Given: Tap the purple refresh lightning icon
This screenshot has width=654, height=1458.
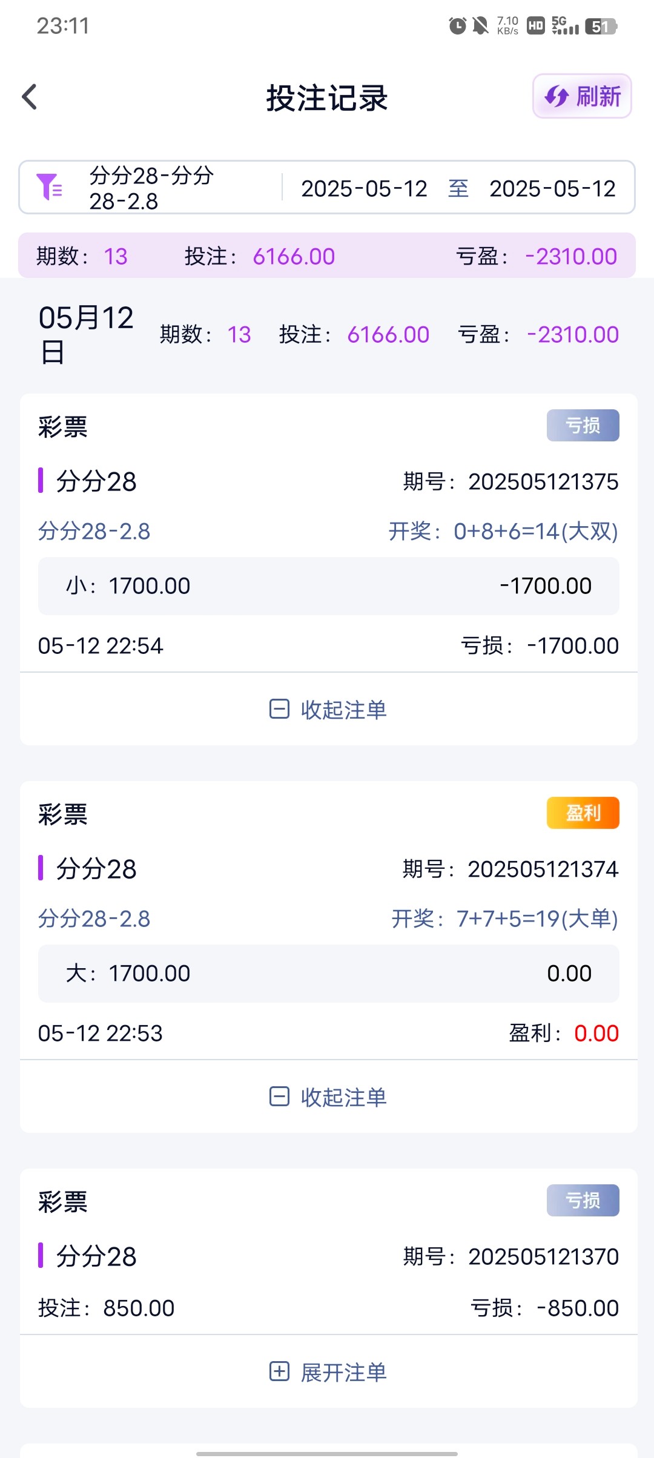Looking at the screenshot, I should point(556,96).
